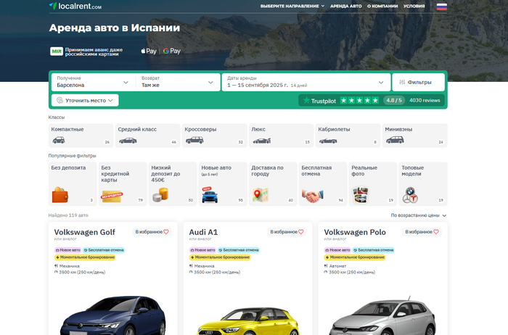Click the heart icon on Audi A1 card
Image resolution: width=508 pixels, height=335 pixels.
click(x=301, y=232)
